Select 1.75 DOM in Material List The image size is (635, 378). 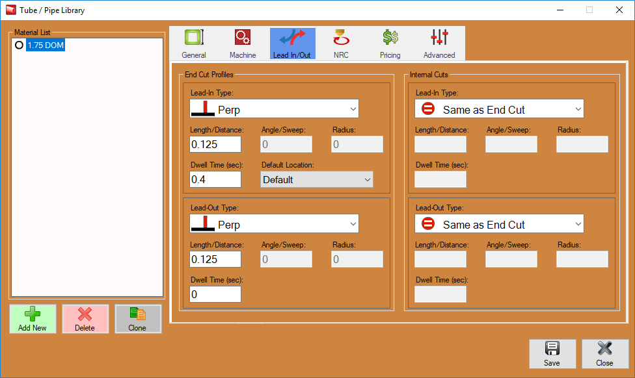point(45,45)
